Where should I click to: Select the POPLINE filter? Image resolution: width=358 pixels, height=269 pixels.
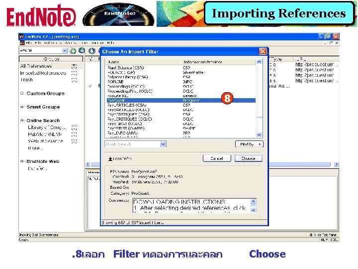(x=181, y=82)
